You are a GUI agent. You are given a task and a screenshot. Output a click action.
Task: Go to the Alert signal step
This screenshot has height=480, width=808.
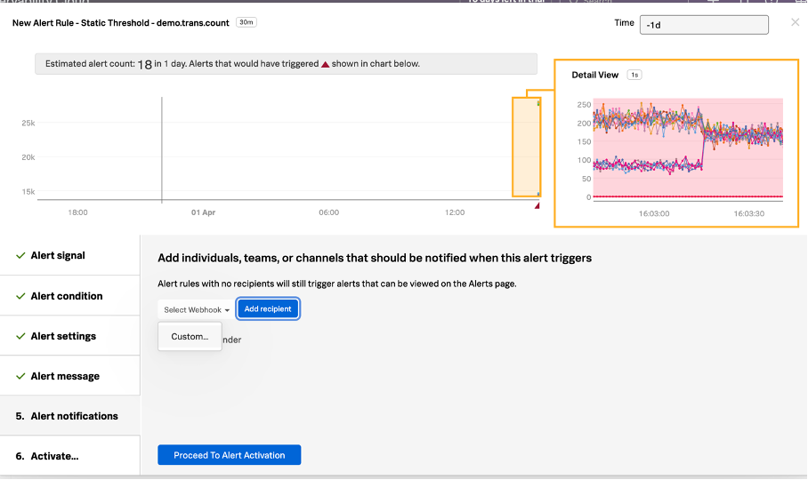point(58,256)
